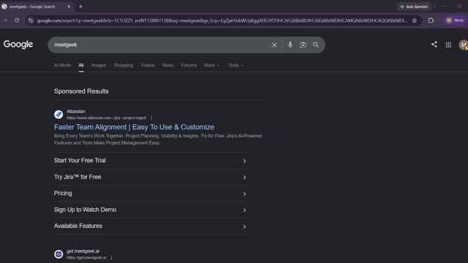
Task: Switch to Shopping tab
Action: (124, 65)
